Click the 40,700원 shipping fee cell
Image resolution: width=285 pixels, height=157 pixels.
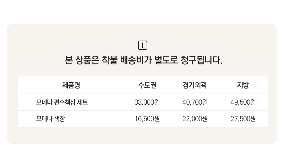(195, 102)
